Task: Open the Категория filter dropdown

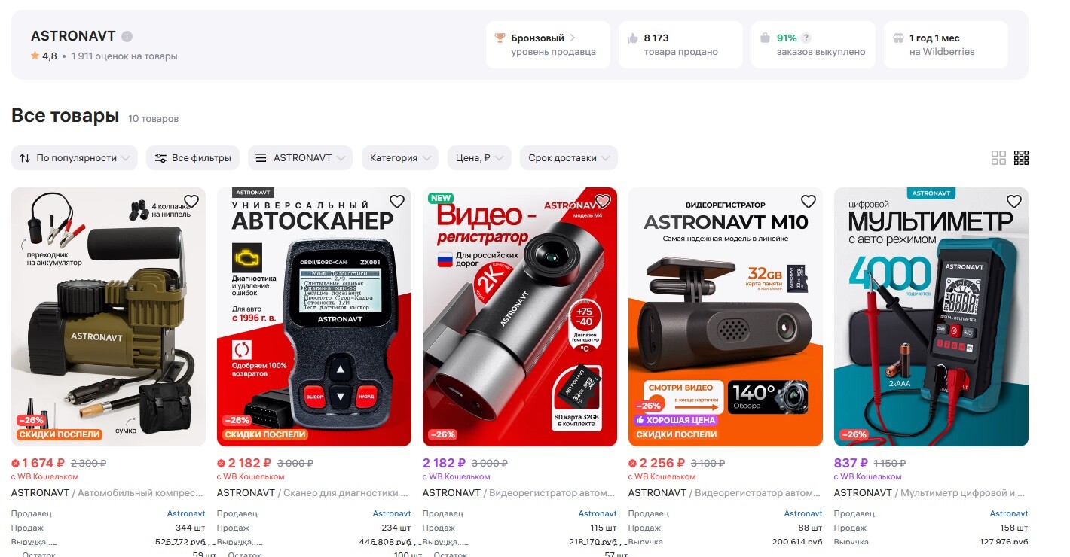Action: (400, 158)
